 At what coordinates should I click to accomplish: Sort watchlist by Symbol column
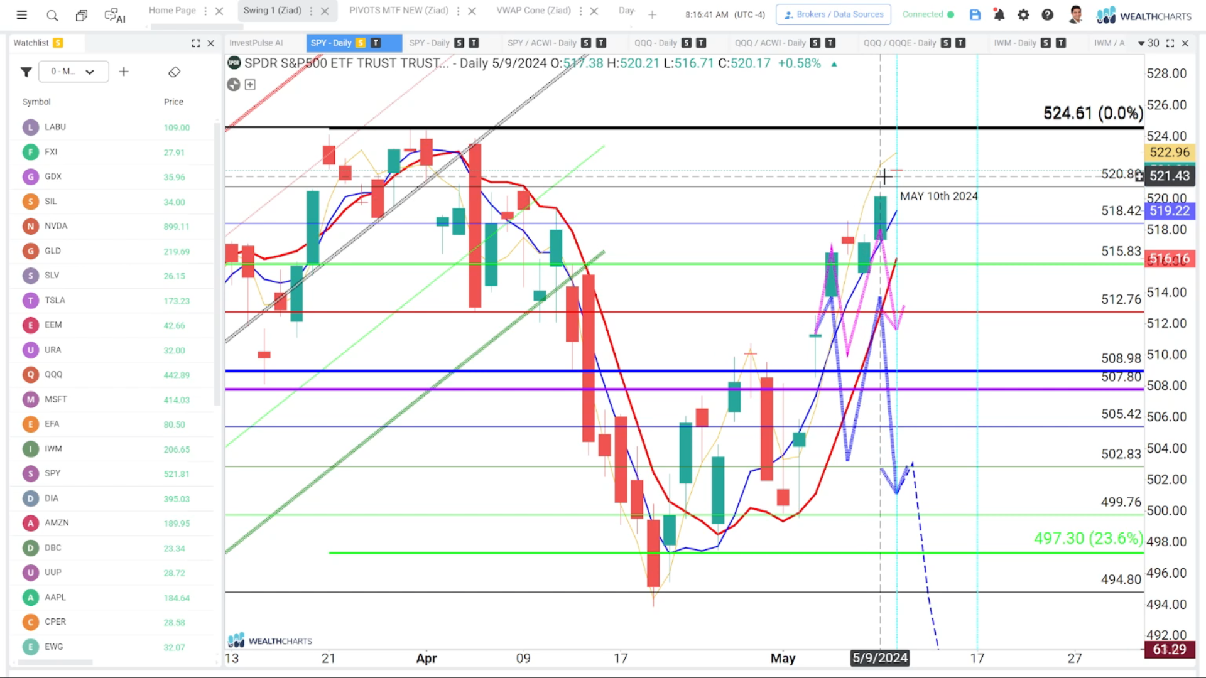36,102
